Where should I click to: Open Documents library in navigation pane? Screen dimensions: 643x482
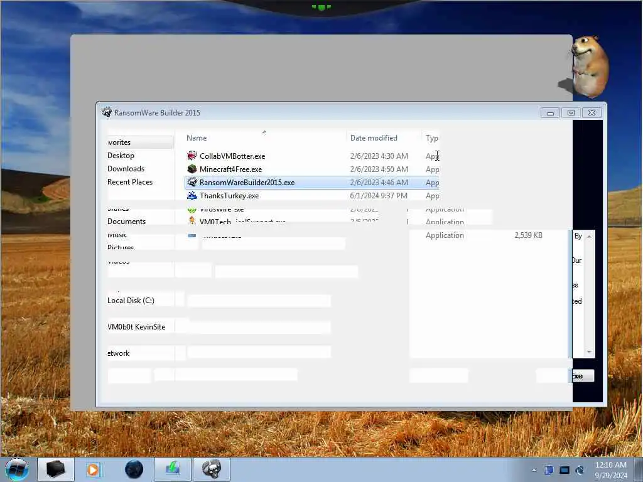[126, 222]
